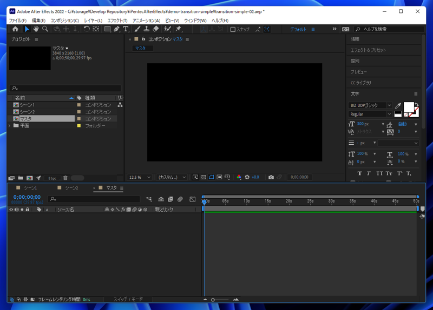Image resolution: width=433 pixels, height=310 pixels.
Task: Toggle the transparency grid in viewer
Action: 203,177
